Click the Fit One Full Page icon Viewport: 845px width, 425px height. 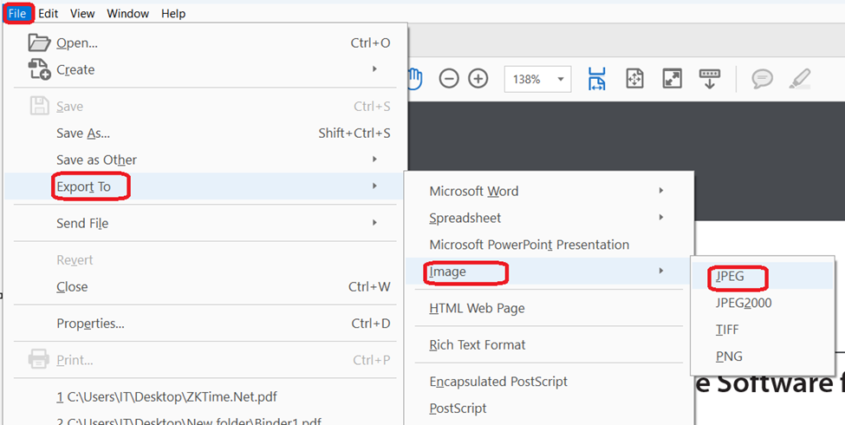(634, 79)
